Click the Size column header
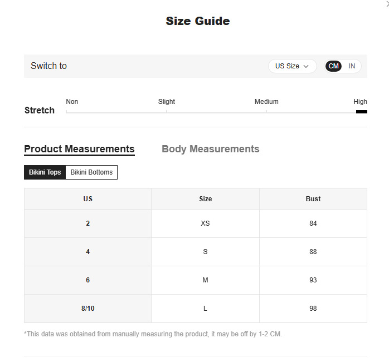Screen dimensions: 389x358 click(205, 199)
